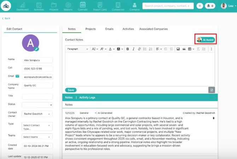Toggle bold formatting in notes editor
237x159 pixels.
pos(128,49)
